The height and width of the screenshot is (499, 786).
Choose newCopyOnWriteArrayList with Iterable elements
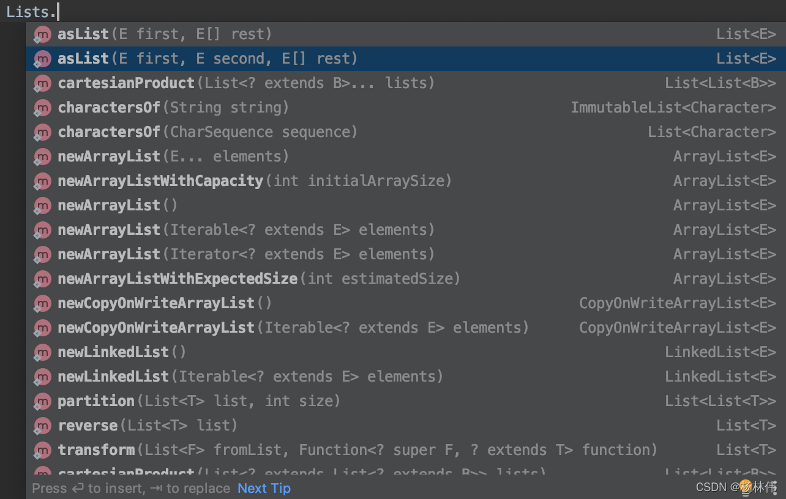[406, 328]
